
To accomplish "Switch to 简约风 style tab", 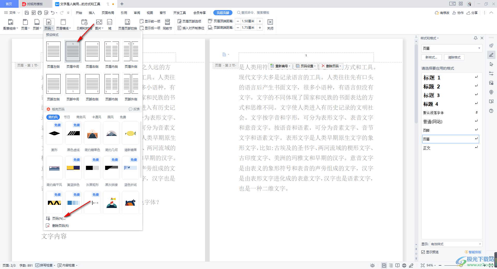I will pyautogui.click(x=53, y=117).
